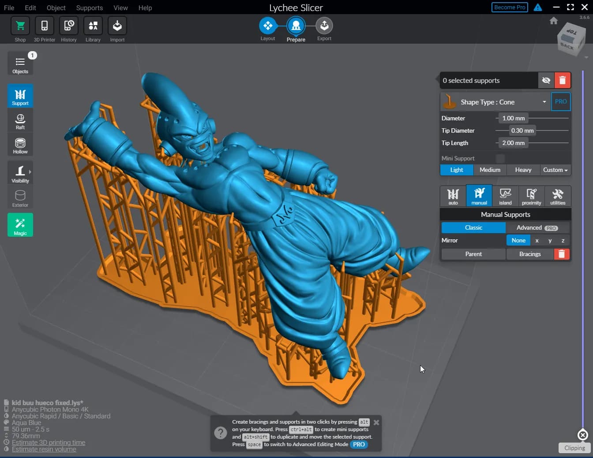
Task: Open the File menu
Action: 9,8
